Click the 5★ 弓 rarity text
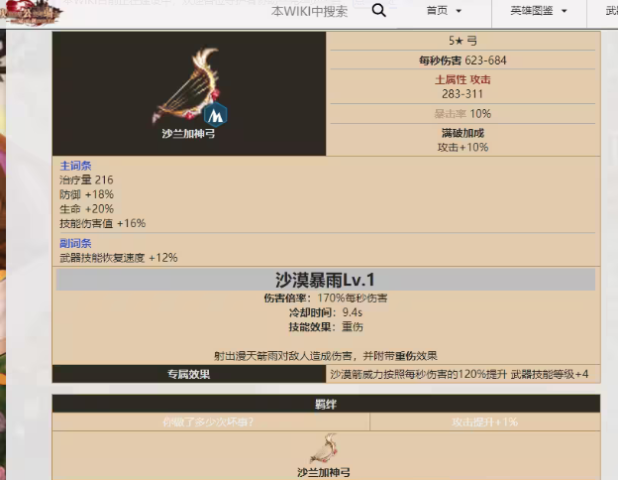Viewport: 618px width, 480px height. (463, 41)
